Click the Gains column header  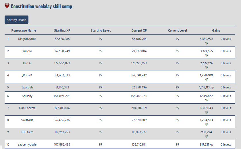click(216, 30)
